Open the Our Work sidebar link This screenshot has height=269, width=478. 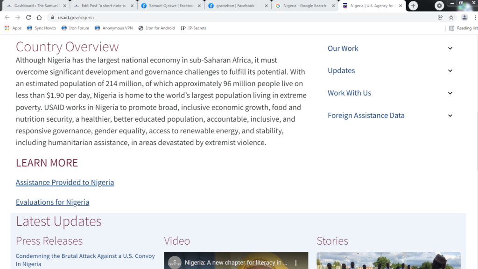click(x=343, y=48)
